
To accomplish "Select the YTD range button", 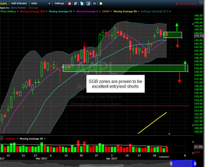I will click(x=90, y=166).
